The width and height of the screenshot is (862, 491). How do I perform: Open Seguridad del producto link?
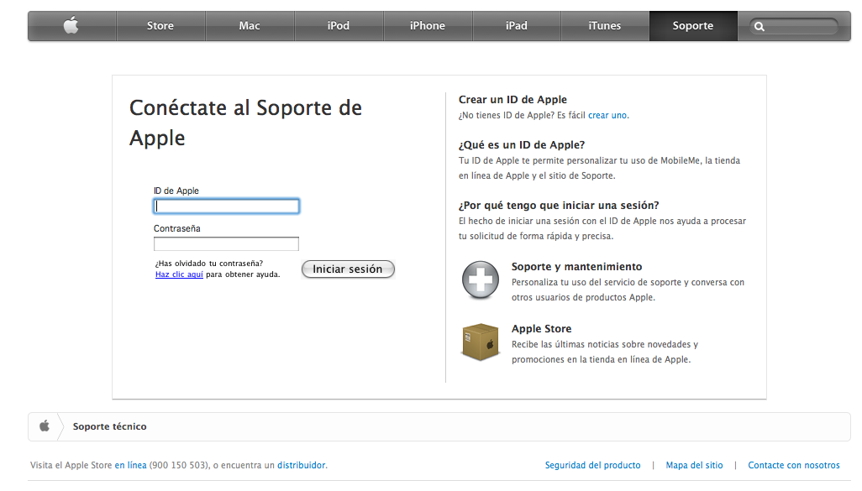(x=592, y=465)
